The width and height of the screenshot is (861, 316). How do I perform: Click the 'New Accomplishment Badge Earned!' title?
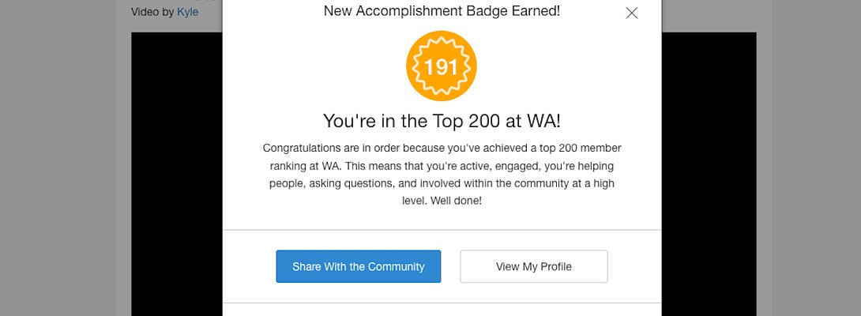[x=442, y=11]
